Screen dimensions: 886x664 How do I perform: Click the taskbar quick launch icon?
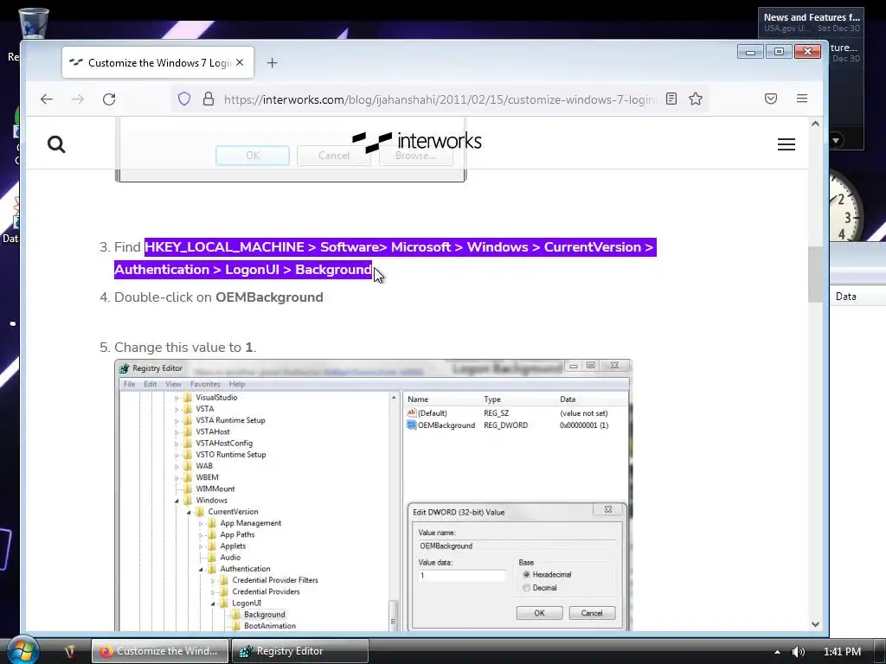[x=70, y=651]
